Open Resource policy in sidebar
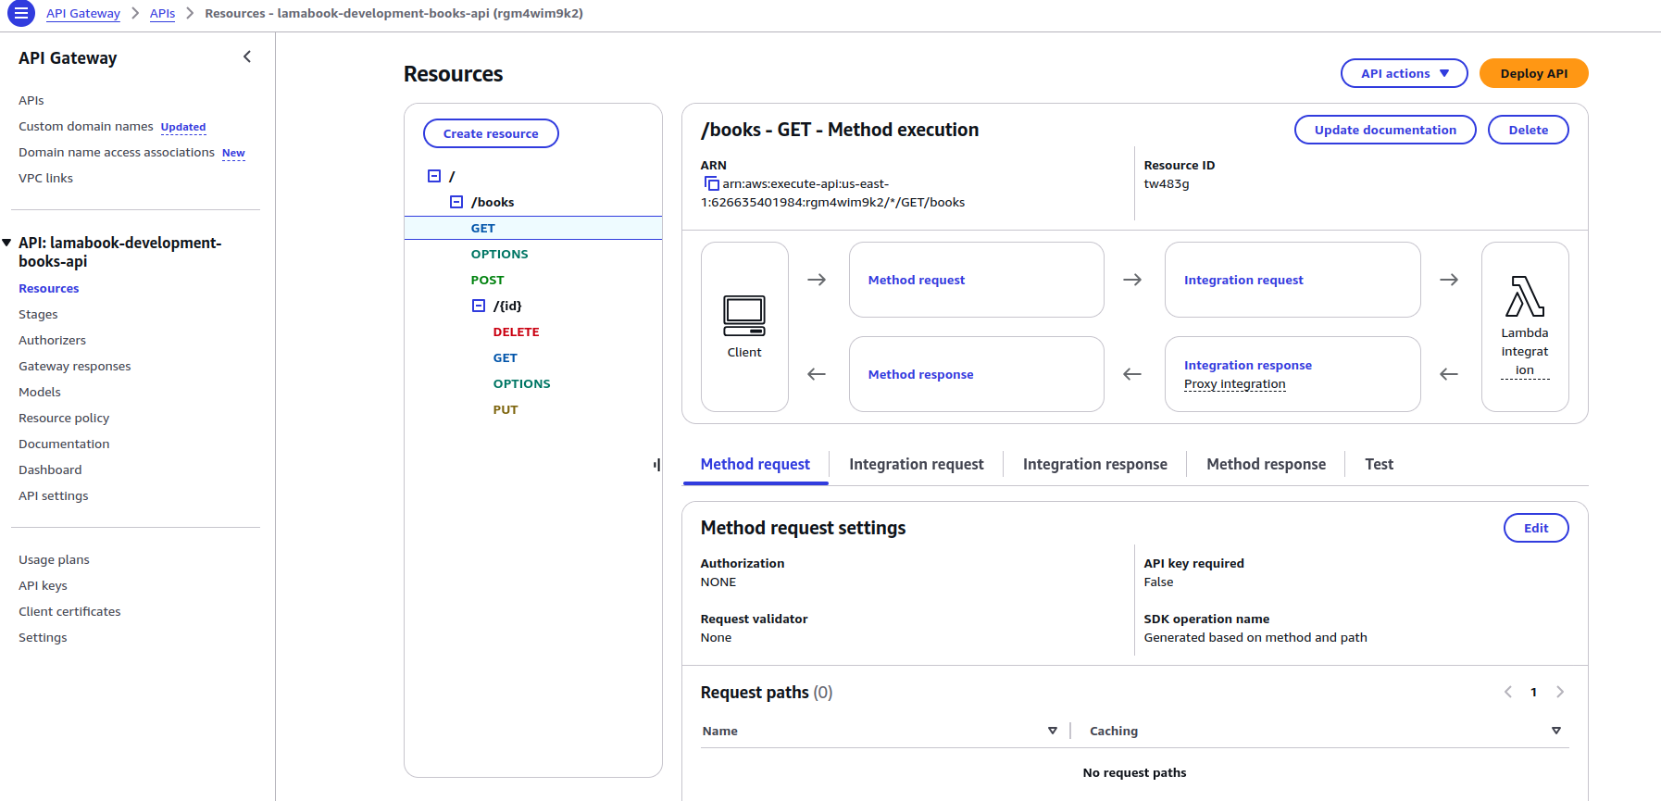The width and height of the screenshot is (1661, 801). 64,418
